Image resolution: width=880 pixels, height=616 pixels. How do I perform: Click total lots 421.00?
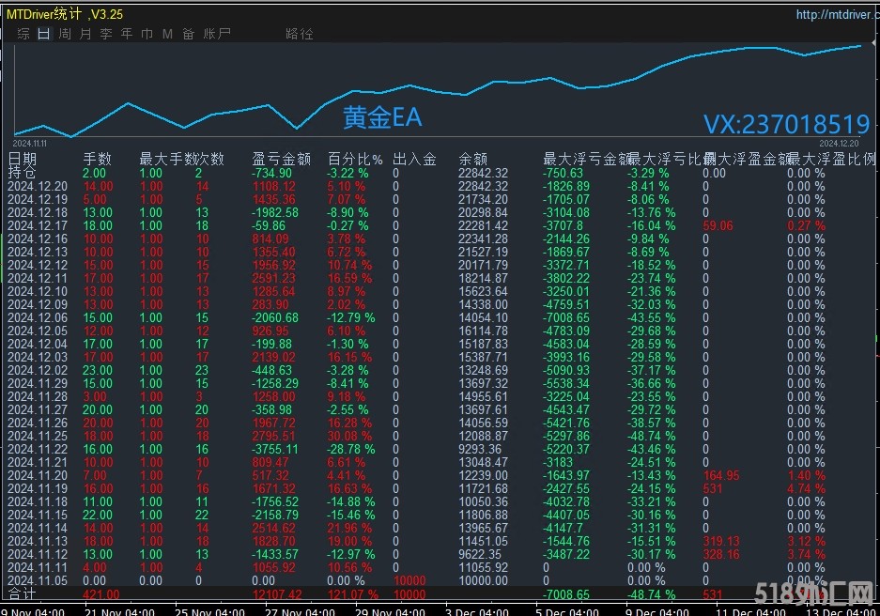tap(101, 594)
